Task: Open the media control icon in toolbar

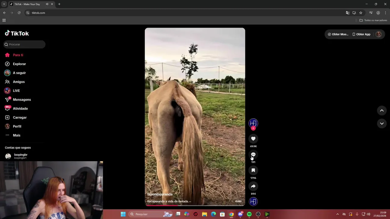Action: 371,13
